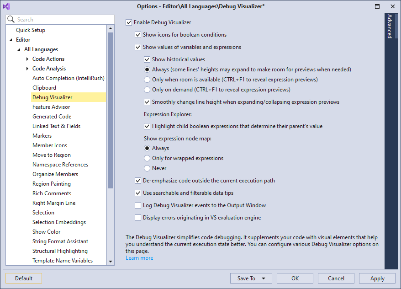Viewport: 401px width, 289px height.
Task: Open Right Margin Line options
Action: click(x=54, y=203)
